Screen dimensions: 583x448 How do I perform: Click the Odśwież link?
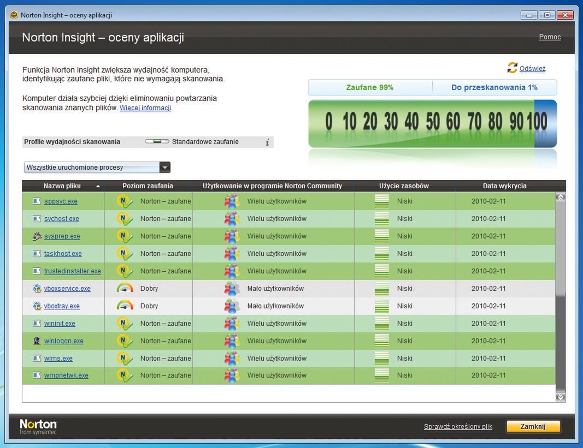tap(532, 68)
